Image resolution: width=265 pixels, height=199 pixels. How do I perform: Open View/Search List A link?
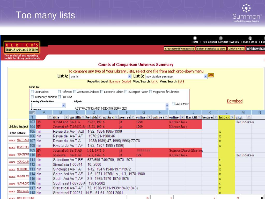[x=154, y=82]
